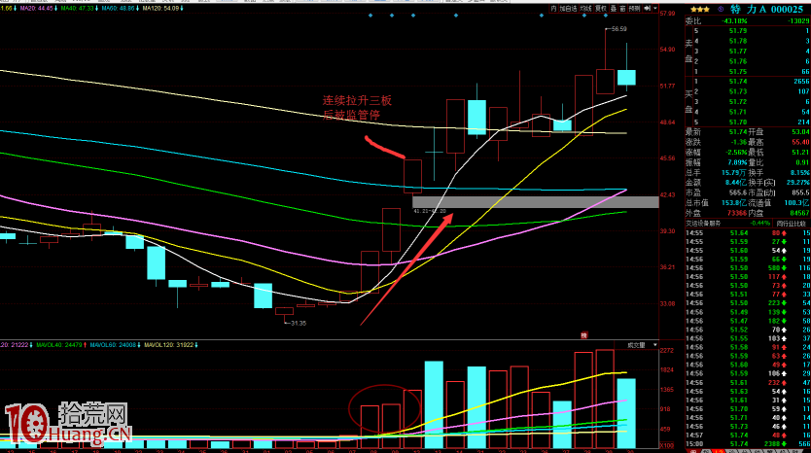Click the 交运设备服务 sector link

coord(703,224)
